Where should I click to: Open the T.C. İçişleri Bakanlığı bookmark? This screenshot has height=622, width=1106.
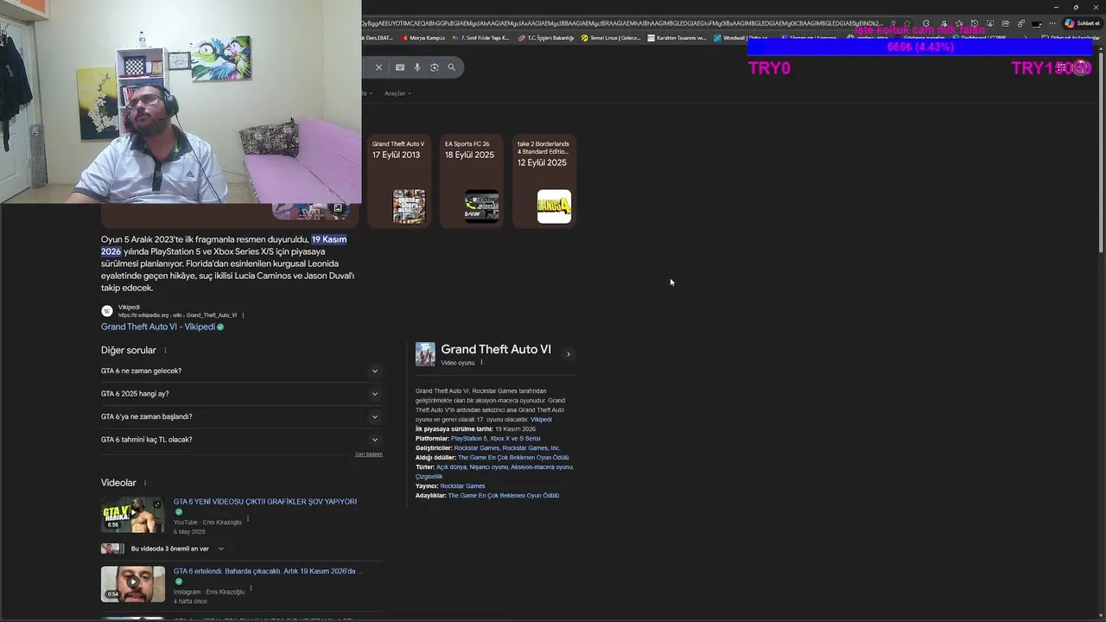pos(546,38)
